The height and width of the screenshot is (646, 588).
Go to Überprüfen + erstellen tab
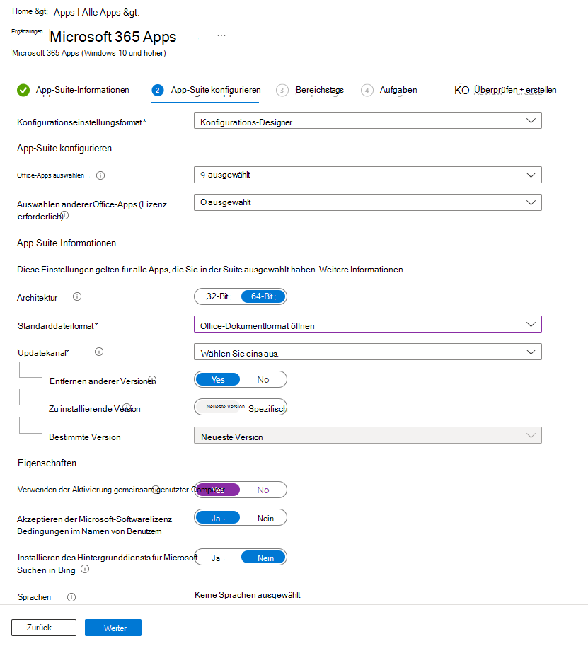(x=514, y=90)
